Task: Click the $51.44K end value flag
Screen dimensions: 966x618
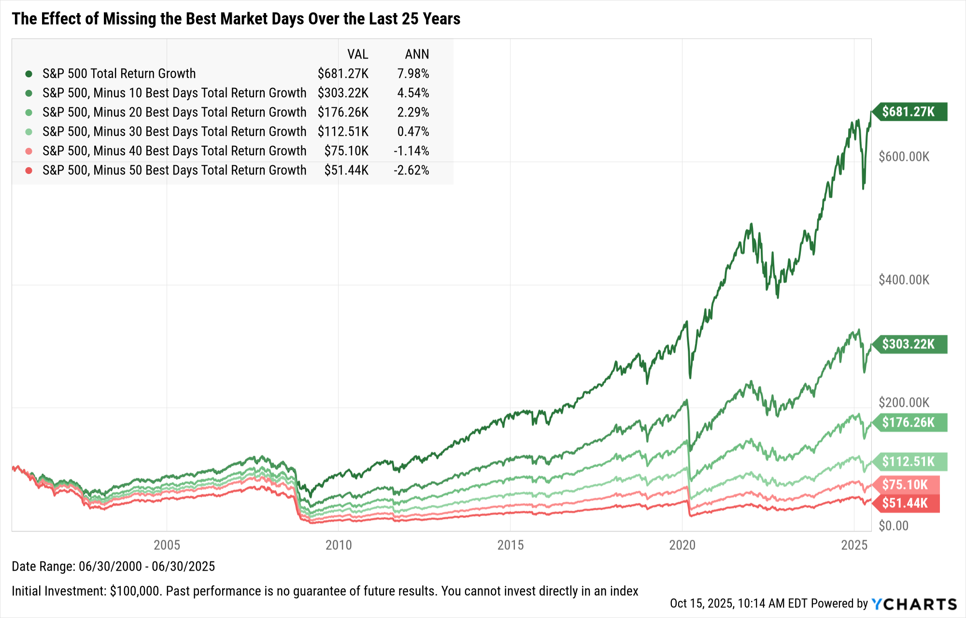Action: [x=905, y=503]
